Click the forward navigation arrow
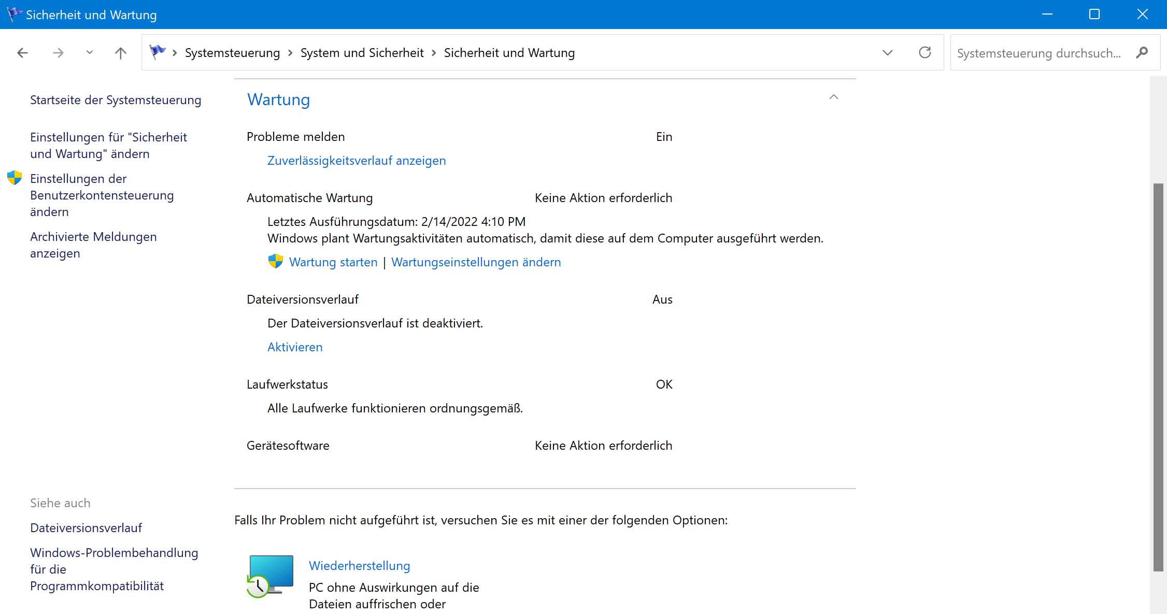 (58, 53)
